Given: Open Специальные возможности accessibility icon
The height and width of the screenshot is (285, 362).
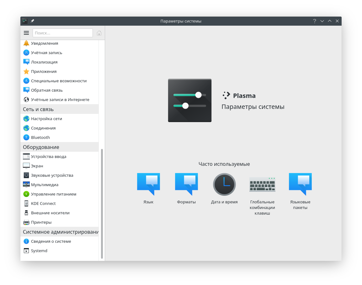Looking at the screenshot, I should pos(26,81).
